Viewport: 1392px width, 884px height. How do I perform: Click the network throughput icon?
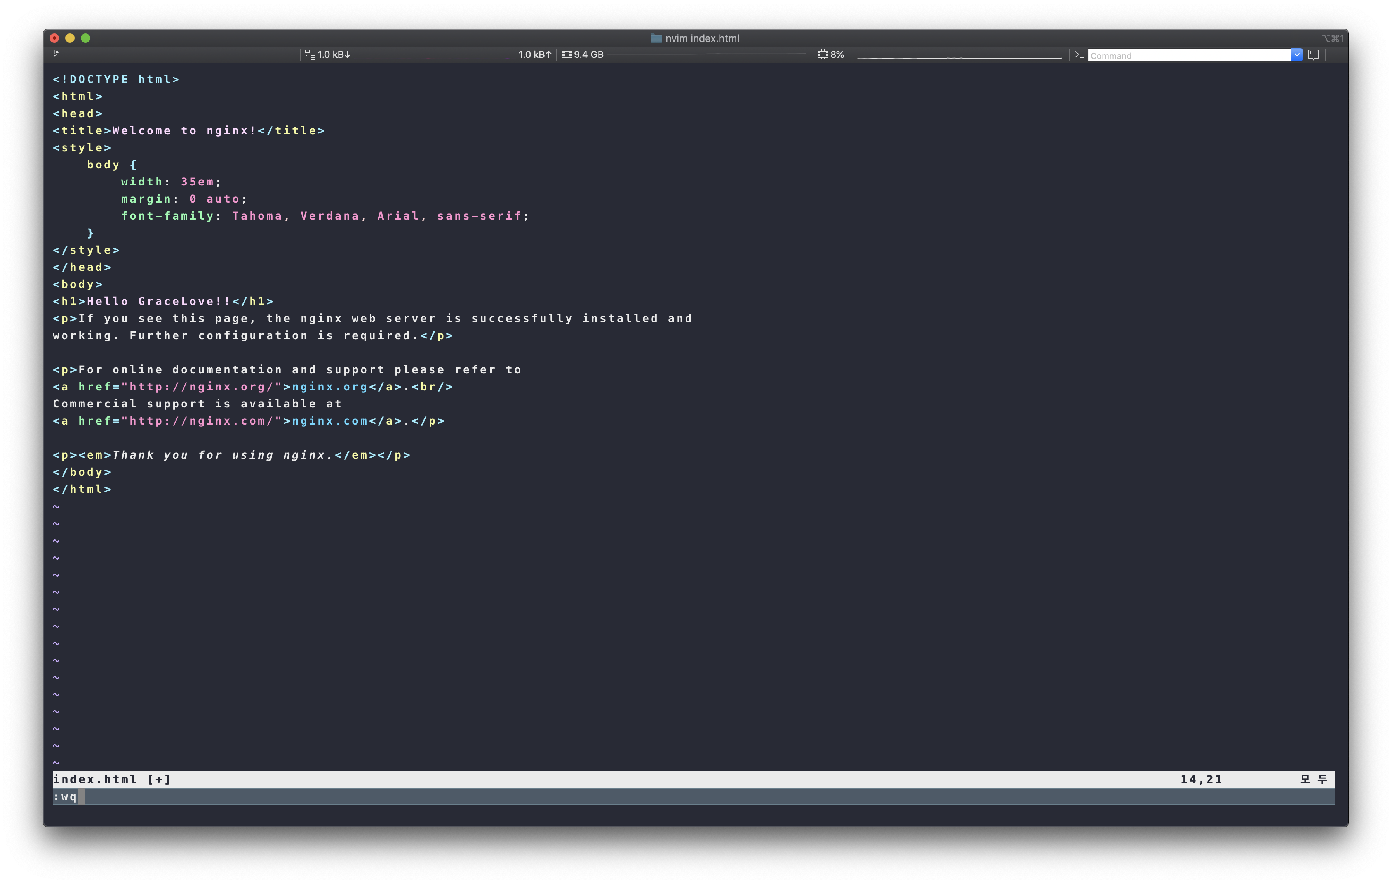point(310,55)
